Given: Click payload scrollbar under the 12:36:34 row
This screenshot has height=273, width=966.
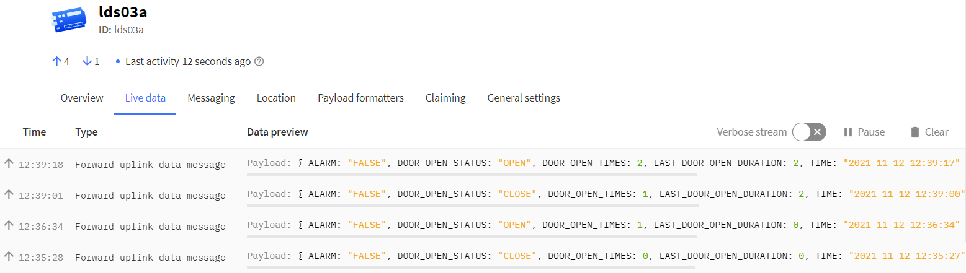Looking at the screenshot, I should (472, 236).
